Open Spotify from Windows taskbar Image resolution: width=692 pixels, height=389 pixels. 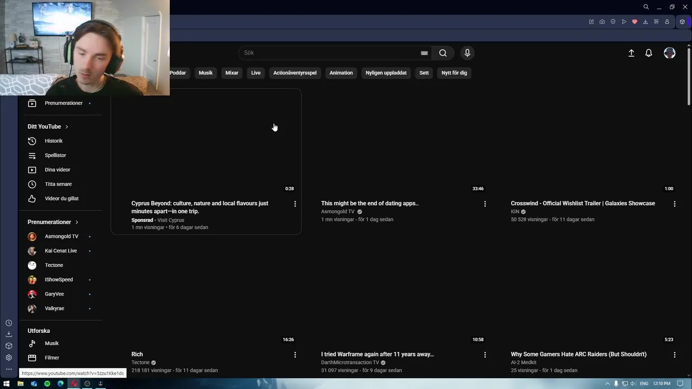(47, 384)
